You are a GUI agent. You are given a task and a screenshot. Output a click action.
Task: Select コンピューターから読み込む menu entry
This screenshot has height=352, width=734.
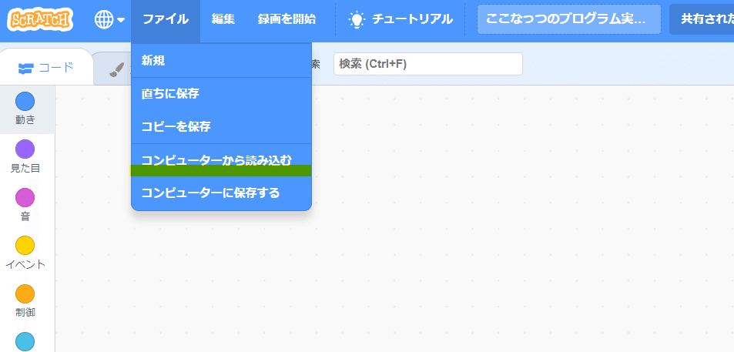pos(221,160)
